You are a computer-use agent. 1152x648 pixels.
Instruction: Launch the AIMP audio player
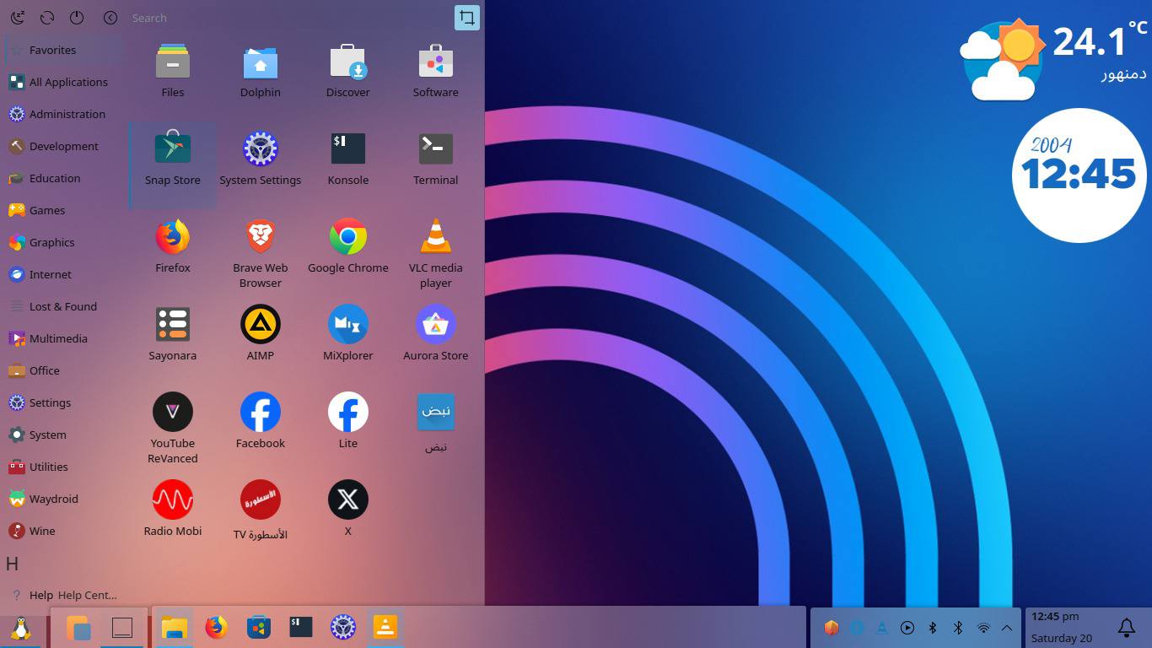pos(261,333)
